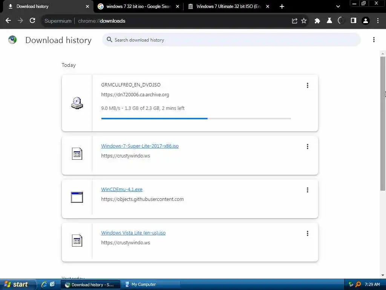
Task: Click the Download history taskbar button
Action: pyautogui.click(x=90, y=284)
